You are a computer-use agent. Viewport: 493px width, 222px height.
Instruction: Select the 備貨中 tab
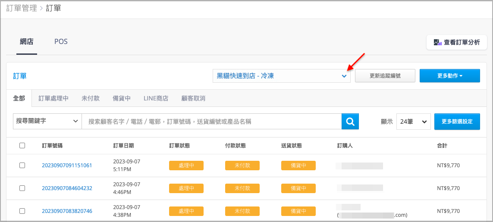(122, 98)
